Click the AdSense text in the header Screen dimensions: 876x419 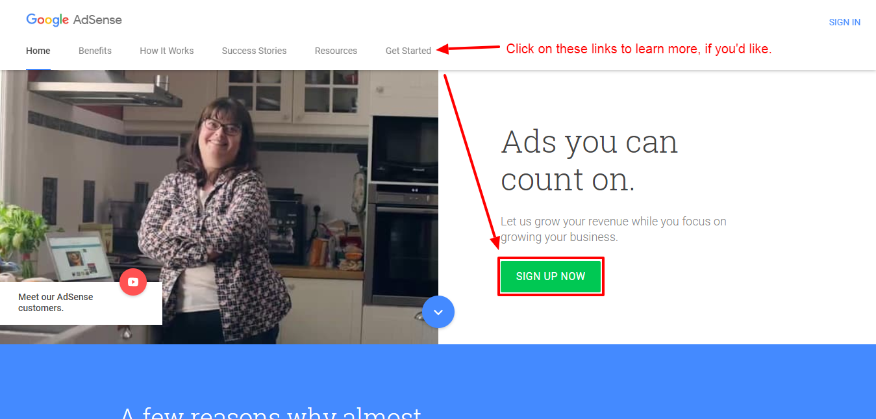pos(97,20)
